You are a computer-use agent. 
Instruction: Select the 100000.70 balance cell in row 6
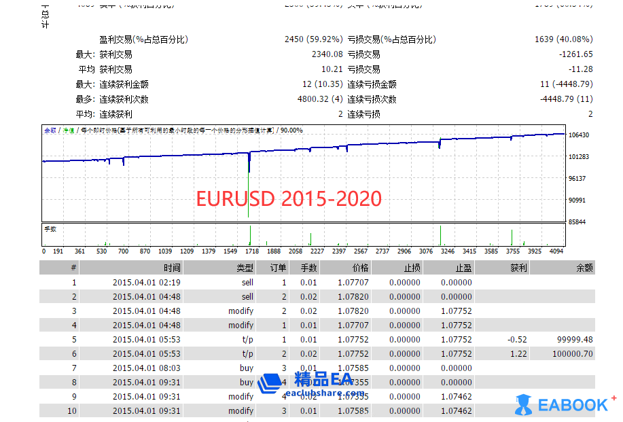point(573,353)
